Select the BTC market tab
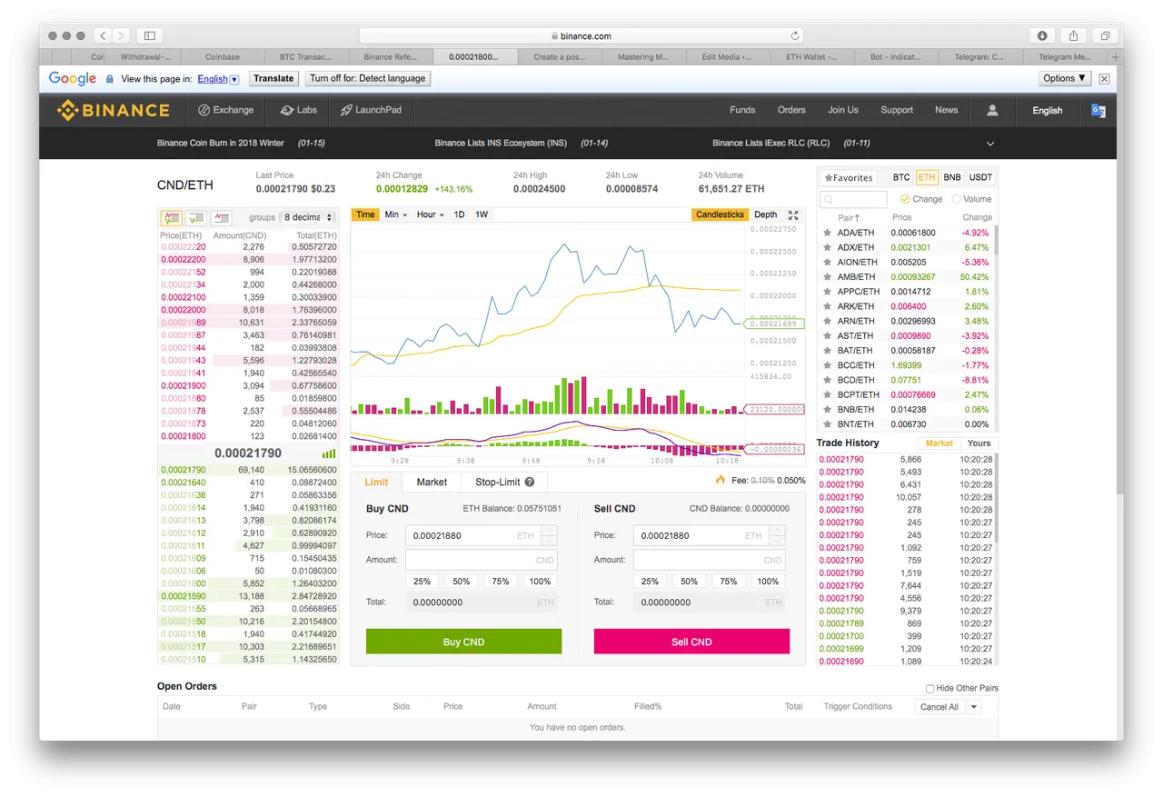The image size is (1163, 797). 901,177
